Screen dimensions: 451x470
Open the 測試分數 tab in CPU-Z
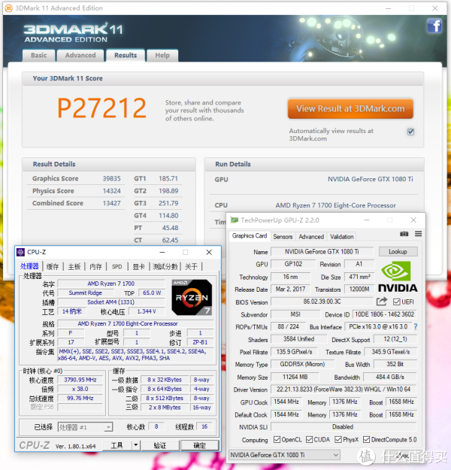point(165,266)
